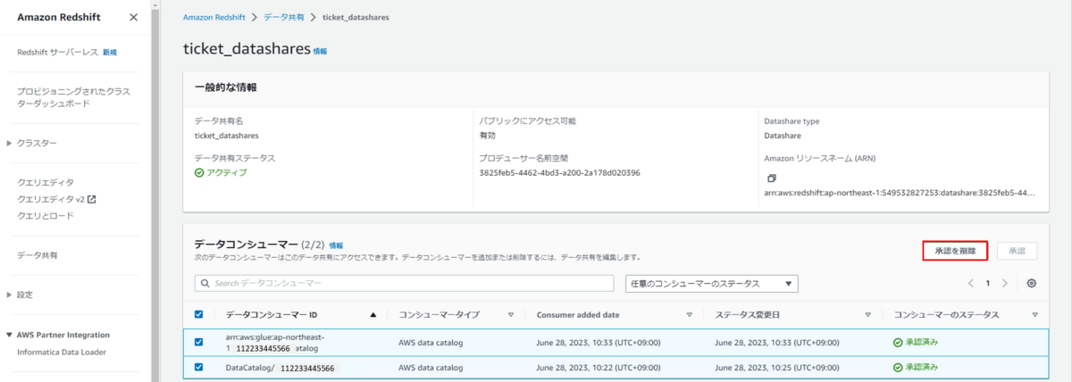The width and height of the screenshot is (1072, 382).
Task: Click the 承認 button
Action: pos(1018,251)
